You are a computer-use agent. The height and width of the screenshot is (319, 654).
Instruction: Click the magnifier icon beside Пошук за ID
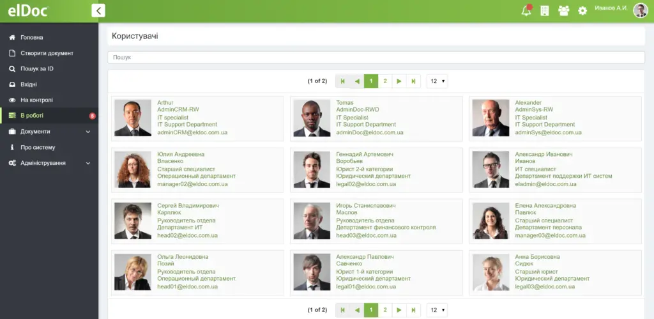tap(12, 69)
